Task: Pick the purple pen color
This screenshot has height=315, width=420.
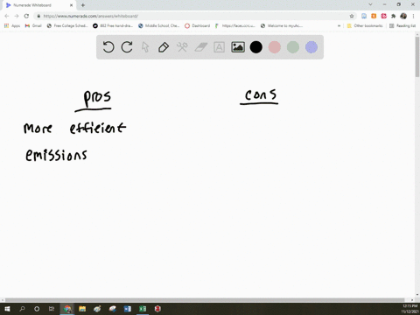Action: pos(311,47)
